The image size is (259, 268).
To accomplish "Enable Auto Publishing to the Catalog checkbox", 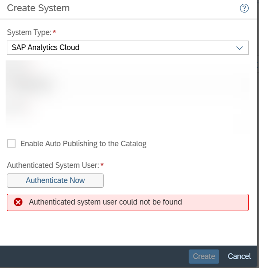I will [x=12, y=143].
